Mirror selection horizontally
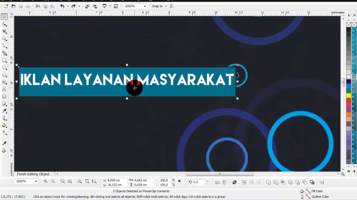The image size is (357, 200). (x=217, y=182)
